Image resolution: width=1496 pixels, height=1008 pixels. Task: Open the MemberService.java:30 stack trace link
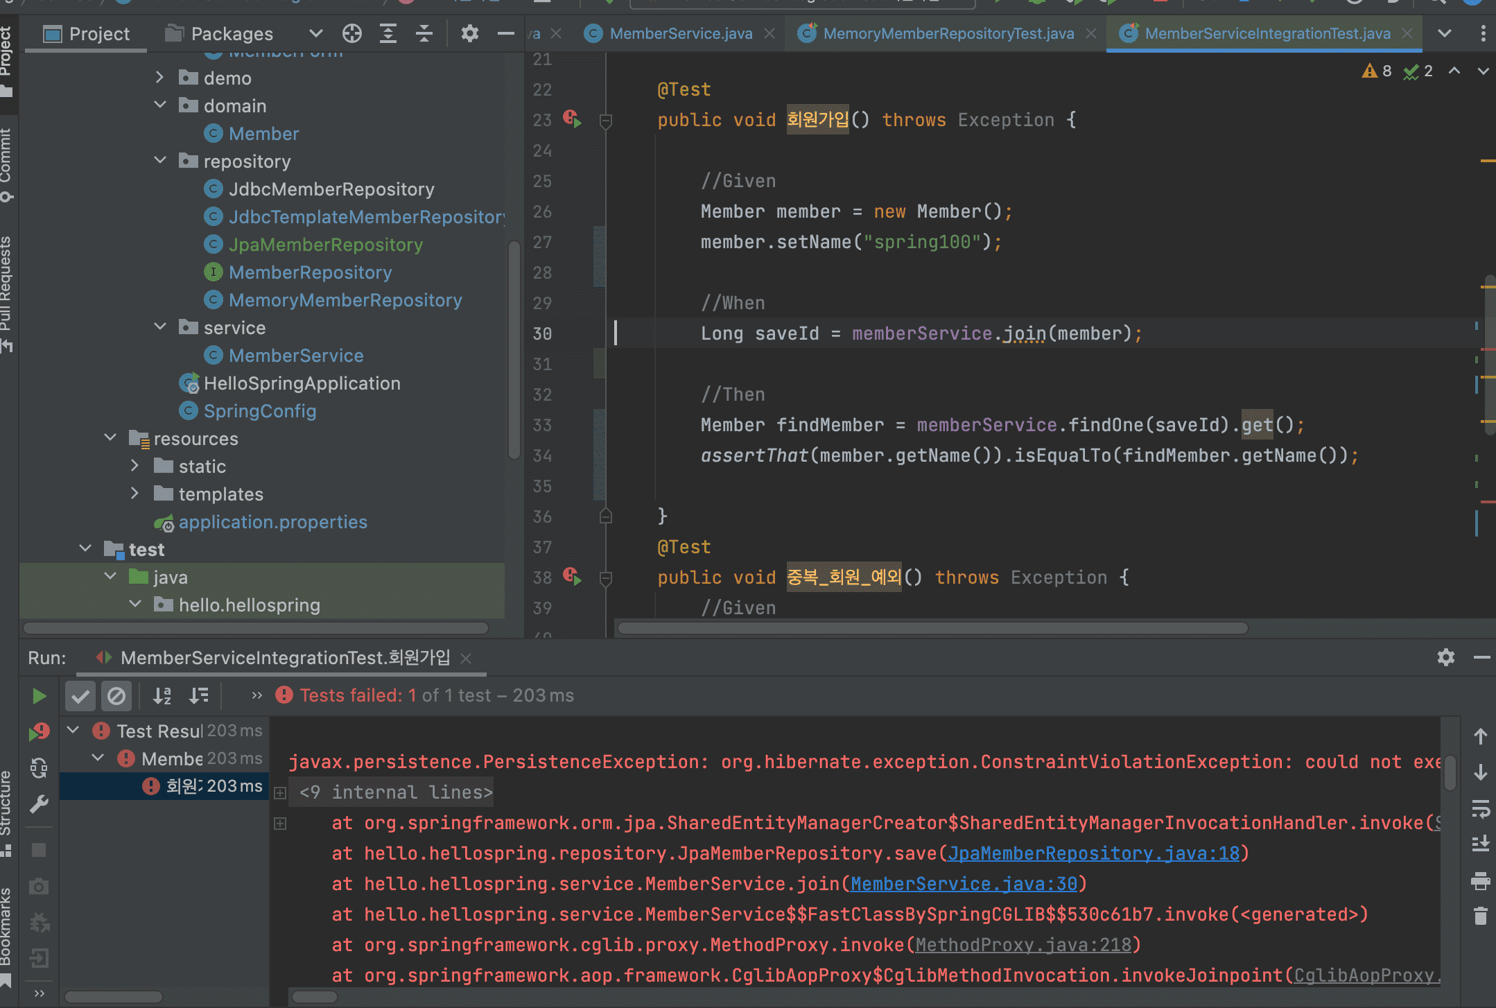tap(964, 884)
